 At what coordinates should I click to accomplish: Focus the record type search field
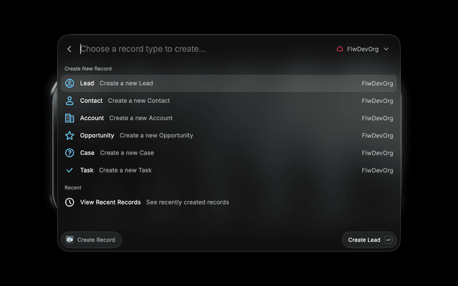[x=205, y=49]
